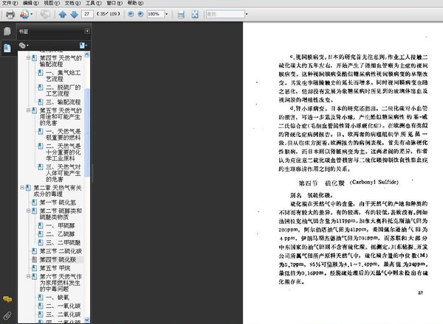Collapse the bookmarks panel with the arrow button
443x324 pixels.
point(87,31)
